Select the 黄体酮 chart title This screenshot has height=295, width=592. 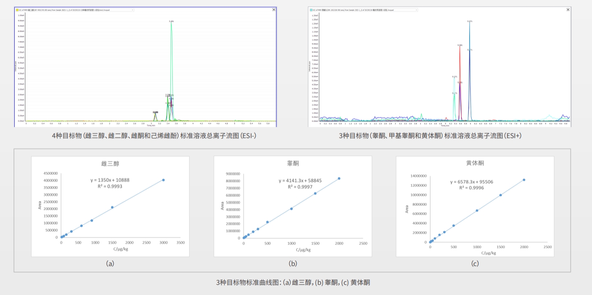tap(475, 163)
